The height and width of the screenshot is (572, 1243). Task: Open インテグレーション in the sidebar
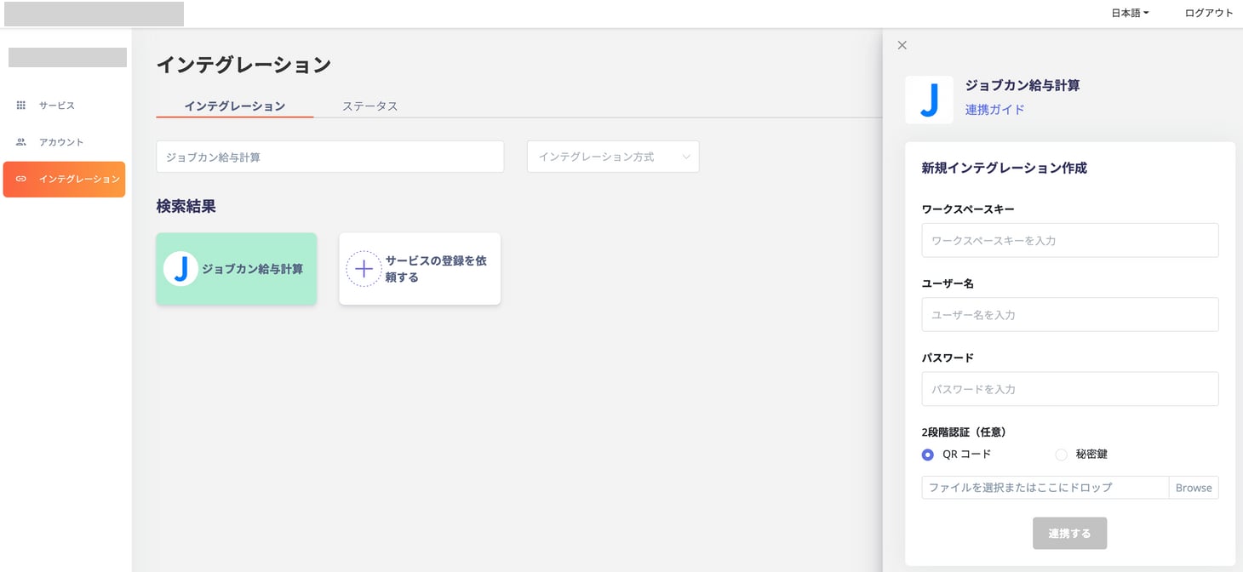(x=64, y=179)
